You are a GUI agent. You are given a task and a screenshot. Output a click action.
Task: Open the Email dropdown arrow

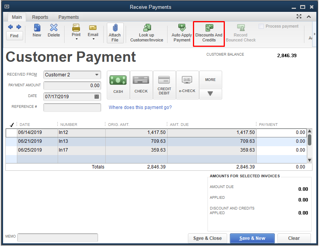93,39
